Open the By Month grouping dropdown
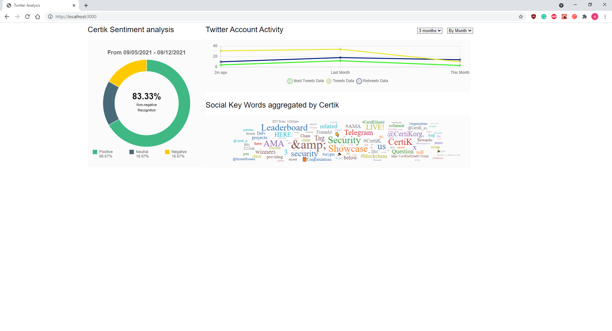612x331 pixels. click(460, 31)
